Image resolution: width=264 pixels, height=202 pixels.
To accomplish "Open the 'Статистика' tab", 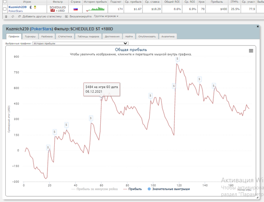I will point(65,36).
